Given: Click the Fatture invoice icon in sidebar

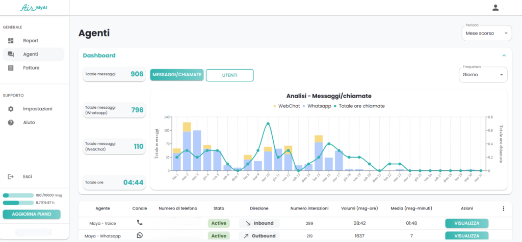Looking at the screenshot, I should click(x=11, y=68).
